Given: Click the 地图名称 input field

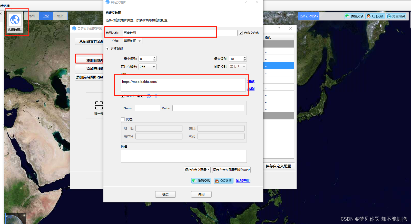Looking at the screenshot, I should (x=180, y=33).
